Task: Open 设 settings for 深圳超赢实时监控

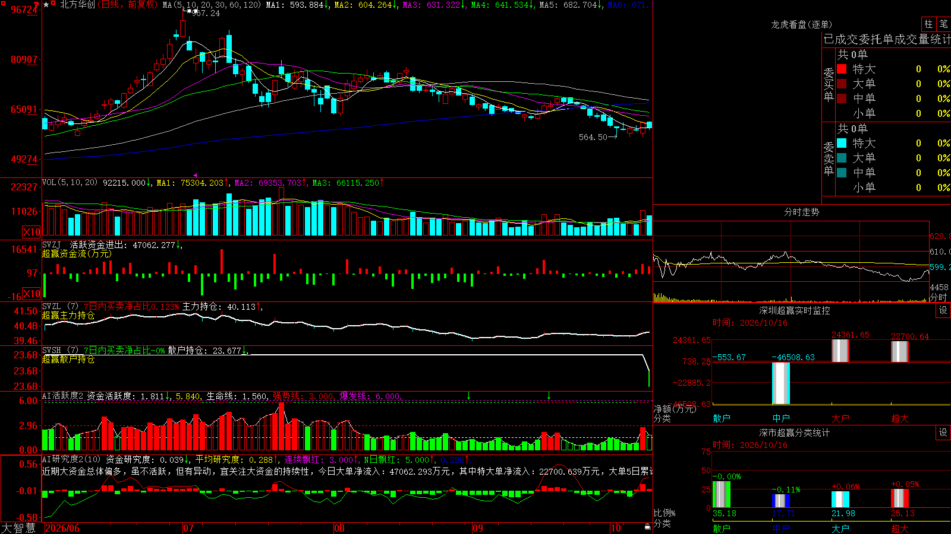Action: (x=943, y=310)
